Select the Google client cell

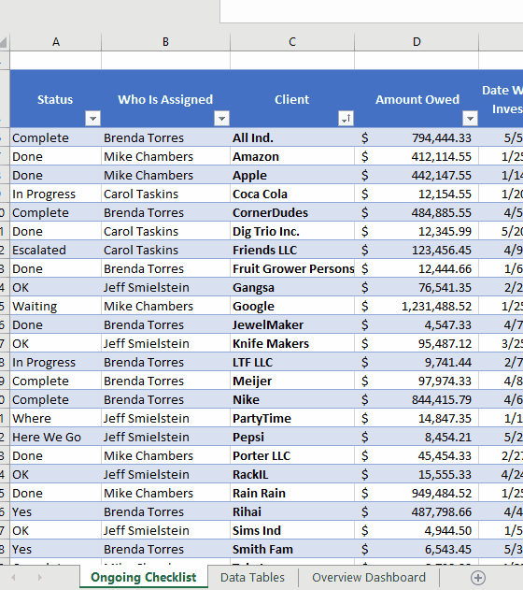pos(292,306)
